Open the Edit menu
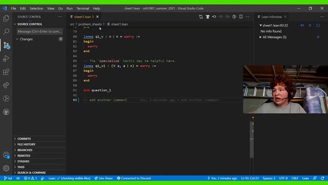328x185 pixels. [x=23, y=8]
